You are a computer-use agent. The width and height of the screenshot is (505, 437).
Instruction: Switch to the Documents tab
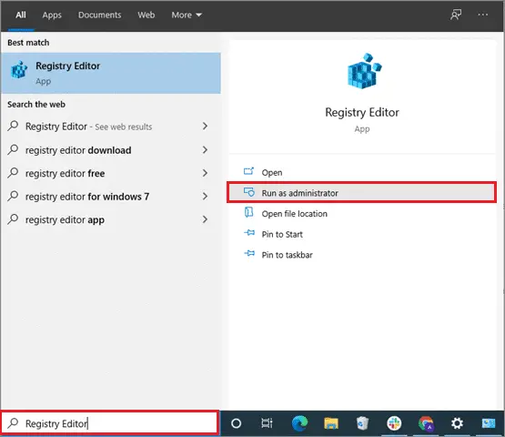coord(99,15)
